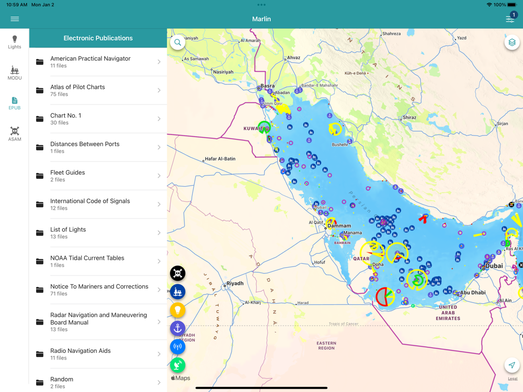Tap the Basra city label
The width and height of the screenshot is (523, 392).
coord(267,86)
